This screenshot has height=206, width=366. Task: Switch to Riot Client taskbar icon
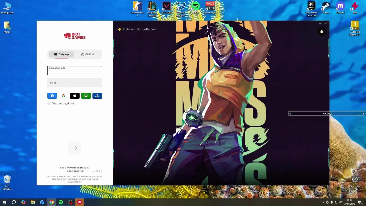pyautogui.click(x=79, y=202)
